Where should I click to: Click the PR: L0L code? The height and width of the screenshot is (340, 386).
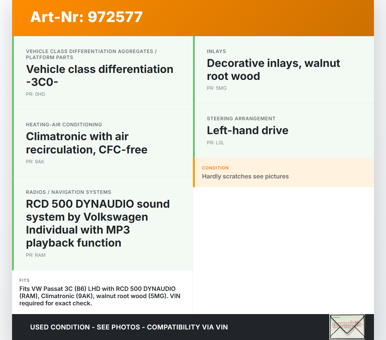tap(215, 143)
